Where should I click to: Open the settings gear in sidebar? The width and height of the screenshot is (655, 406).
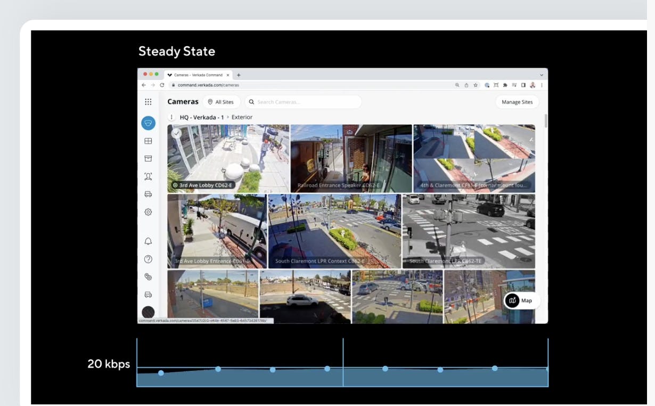tap(148, 212)
